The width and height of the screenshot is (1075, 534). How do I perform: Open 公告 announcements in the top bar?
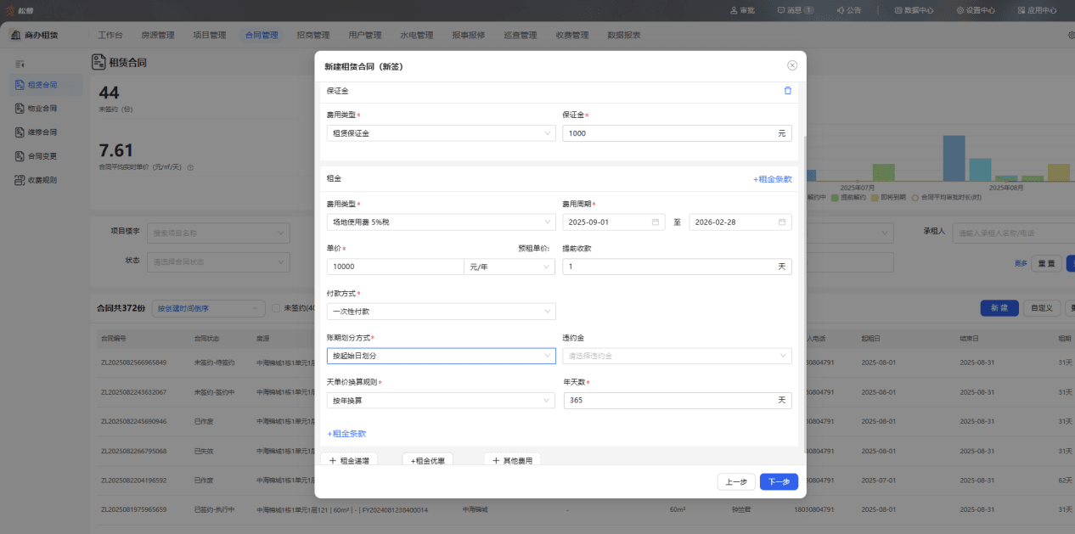(848, 10)
